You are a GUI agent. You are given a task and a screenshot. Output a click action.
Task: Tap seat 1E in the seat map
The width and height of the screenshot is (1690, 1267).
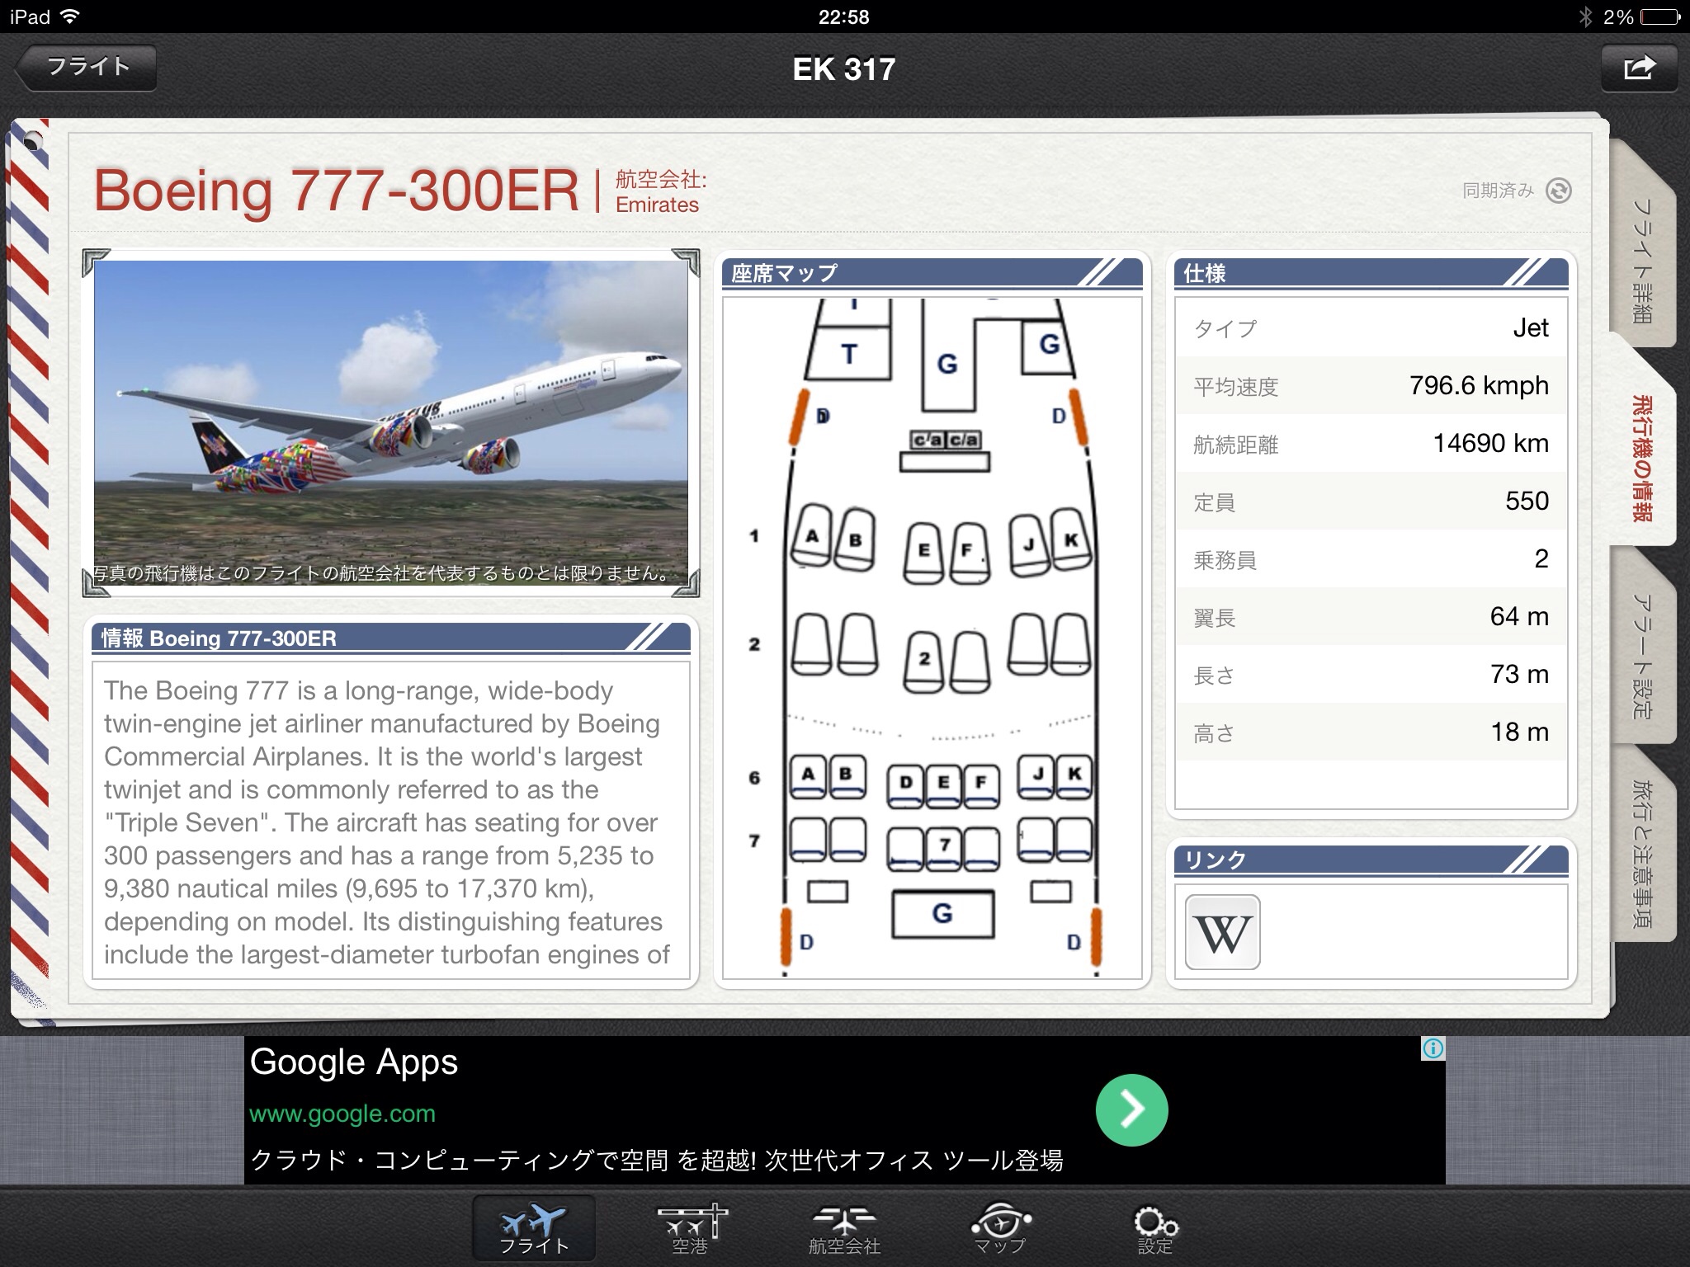923,552
